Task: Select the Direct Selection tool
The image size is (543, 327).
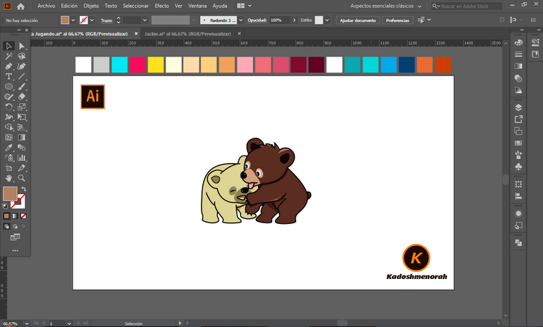Action: point(21,46)
